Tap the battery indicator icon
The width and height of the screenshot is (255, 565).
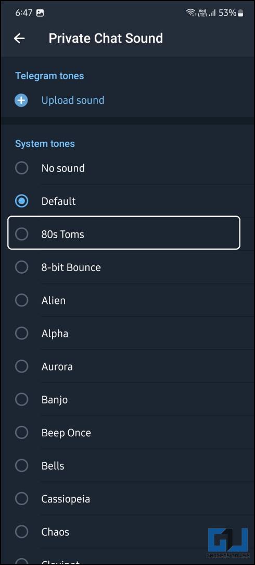click(x=240, y=13)
